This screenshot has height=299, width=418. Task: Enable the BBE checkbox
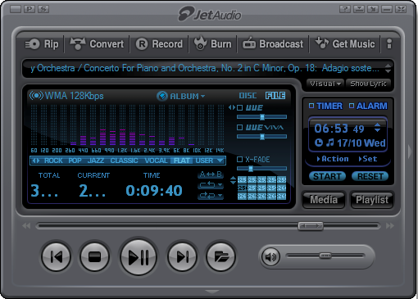(x=239, y=107)
